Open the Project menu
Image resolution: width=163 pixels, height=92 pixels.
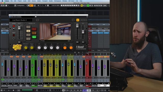click(20, 1)
